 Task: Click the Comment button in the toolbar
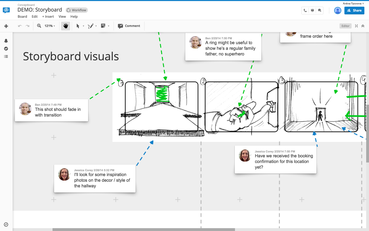click(x=129, y=26)
